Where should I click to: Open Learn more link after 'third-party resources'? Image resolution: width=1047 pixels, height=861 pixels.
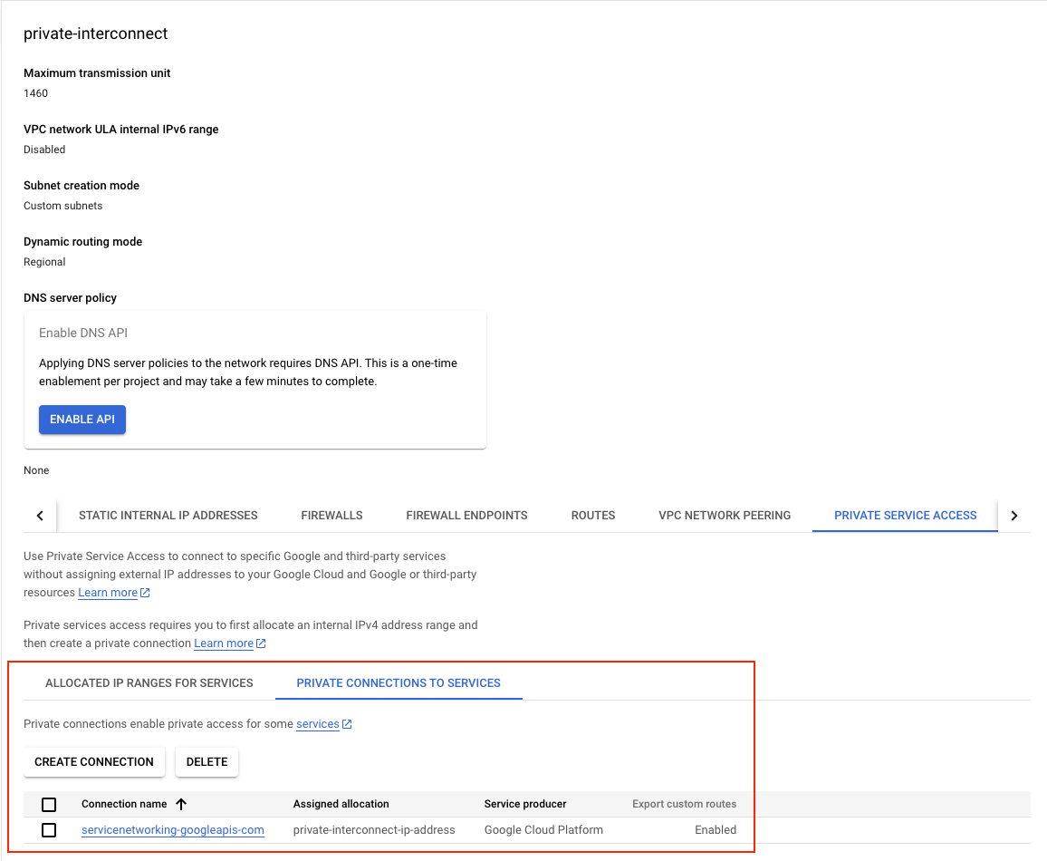pos(108,593)
